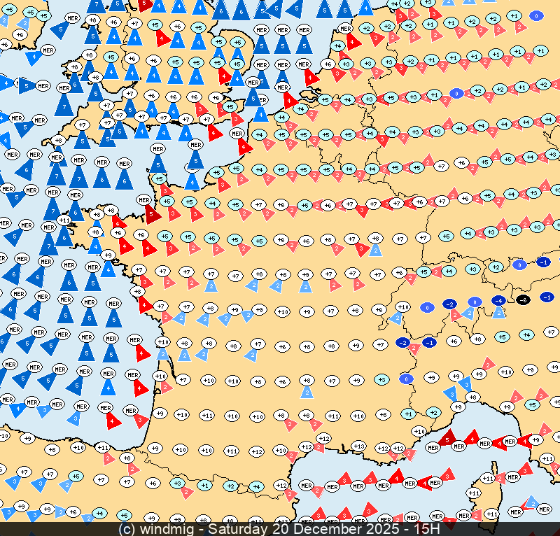Select -1 marker right of the black -6
This screenshot has width=560, height=536.
[547, 297]
